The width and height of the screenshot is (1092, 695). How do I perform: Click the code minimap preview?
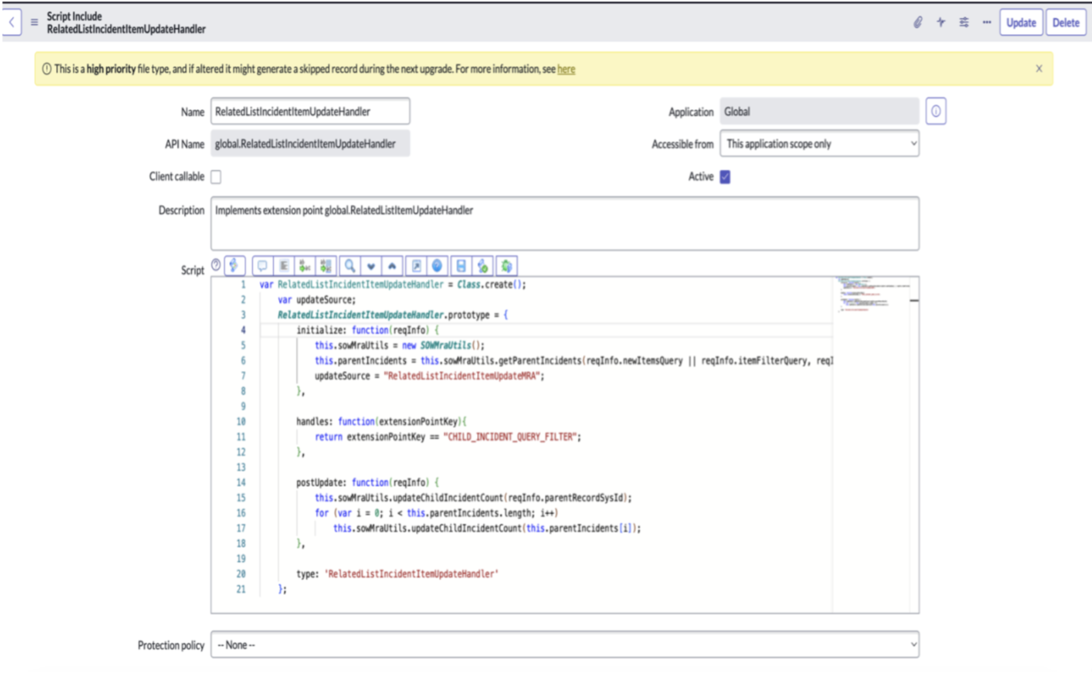click(x=872, y=296)
